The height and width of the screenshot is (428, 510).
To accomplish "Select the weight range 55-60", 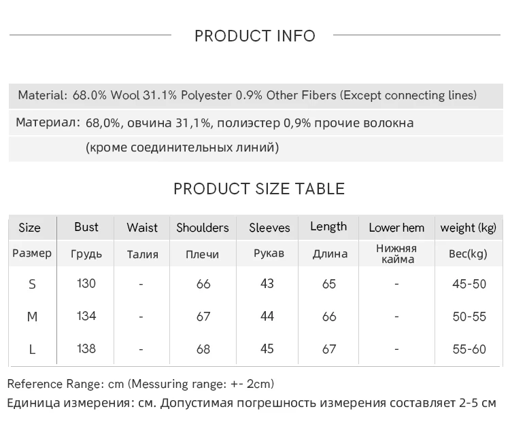I will coord(469,349).
